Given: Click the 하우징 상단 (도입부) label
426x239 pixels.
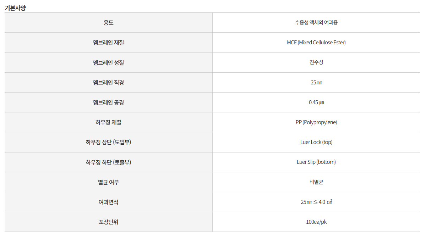Looking at the screenshot, I should (109, 142).
